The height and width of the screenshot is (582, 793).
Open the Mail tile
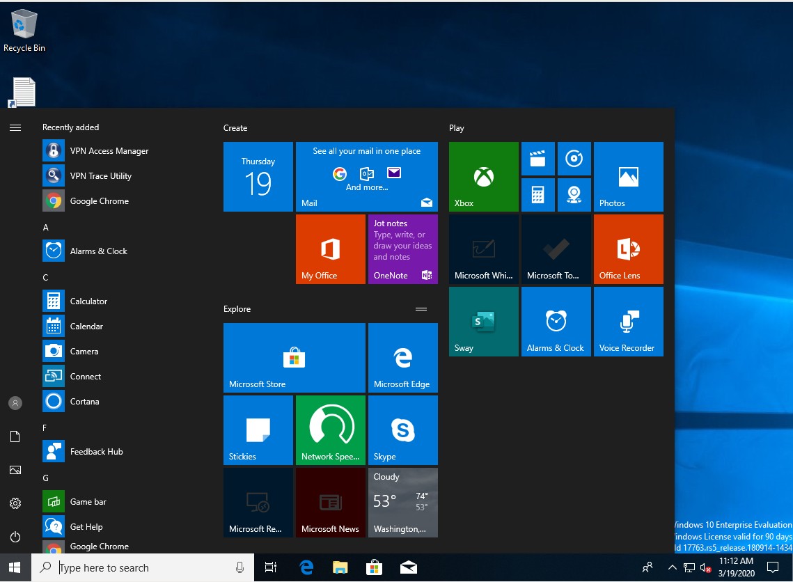click(367, 176)
